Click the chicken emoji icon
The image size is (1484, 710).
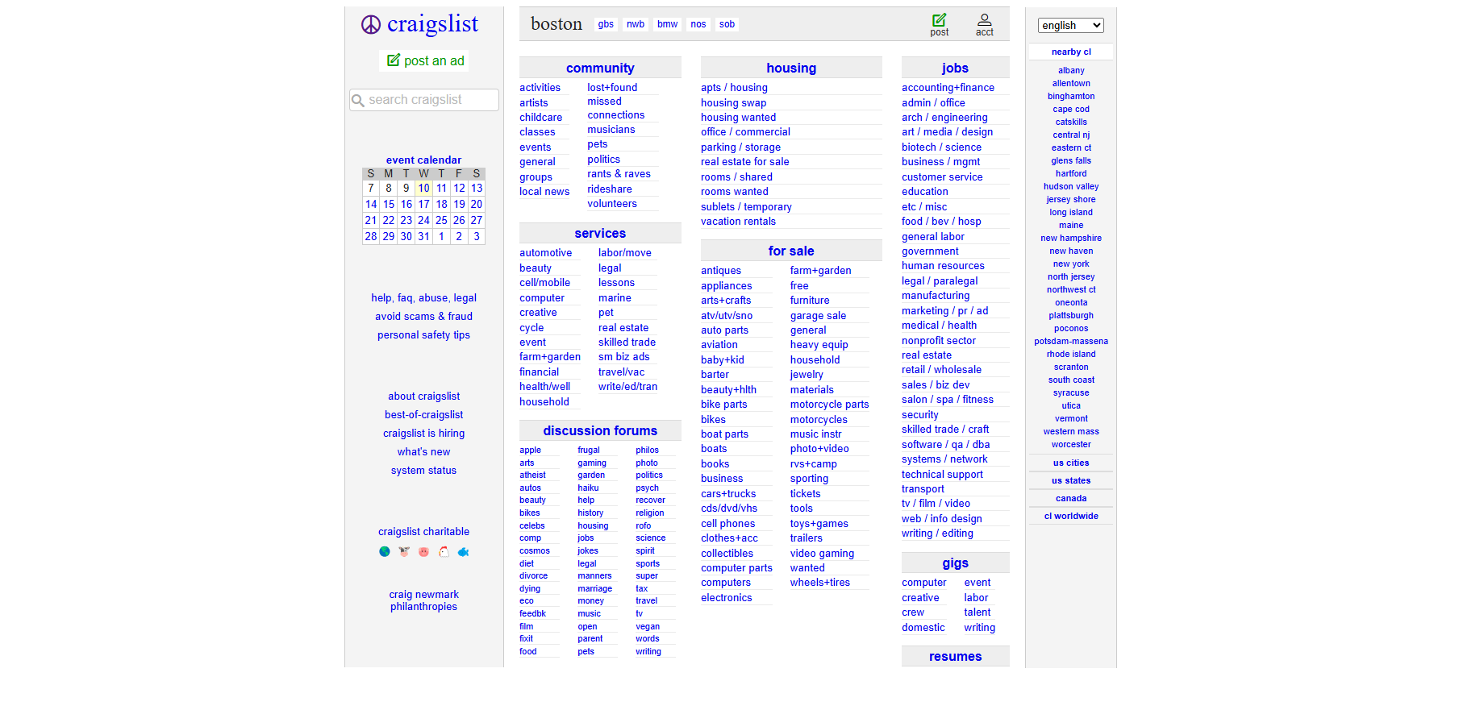pos(444,552)
